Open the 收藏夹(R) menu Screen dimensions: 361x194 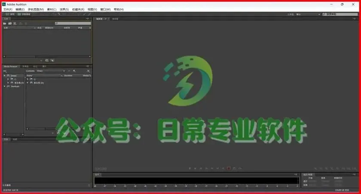tap(78, 9)
